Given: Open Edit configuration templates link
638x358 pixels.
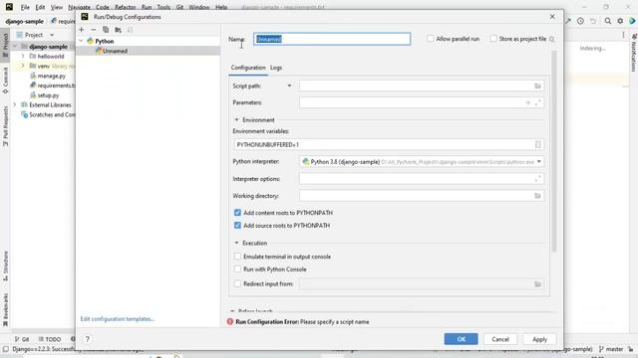Looking at the screenshot, I should click(x=118, y=319).
